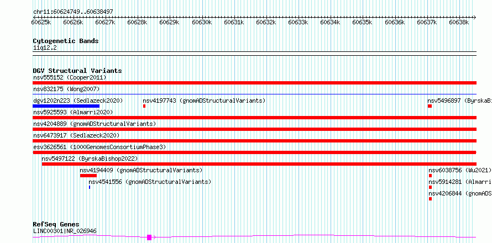492x243 pixels.
Task: Open the nsv6038756 (Wu2021) label
Action: (460, 170)
